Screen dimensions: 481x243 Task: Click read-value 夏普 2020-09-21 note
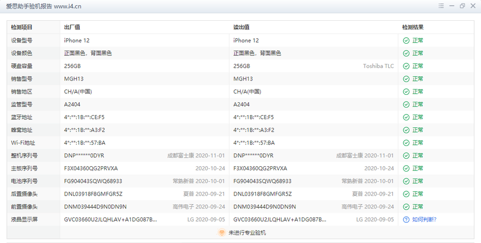click(373, 194)
